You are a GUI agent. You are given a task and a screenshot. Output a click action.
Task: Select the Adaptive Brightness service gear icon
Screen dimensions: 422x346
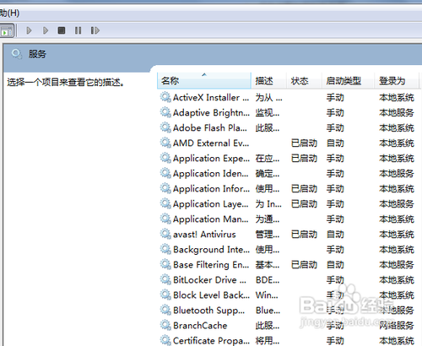point(165,112)
